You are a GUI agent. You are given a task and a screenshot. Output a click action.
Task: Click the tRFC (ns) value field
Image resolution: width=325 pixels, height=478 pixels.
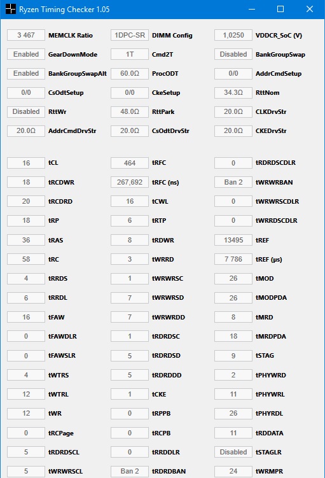pyautogui.click(x=130, y=182)
